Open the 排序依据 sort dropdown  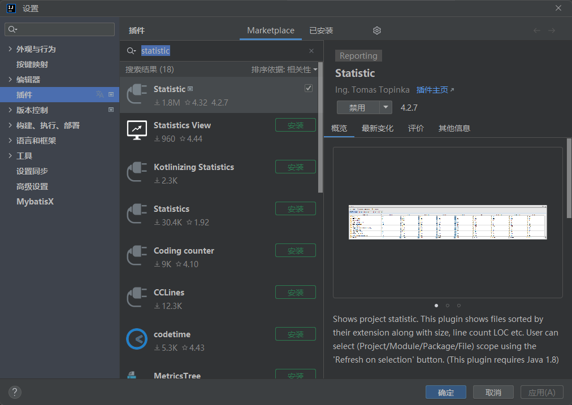284,69
